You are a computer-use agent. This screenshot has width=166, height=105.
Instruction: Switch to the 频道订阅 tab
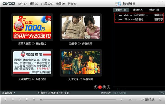tap(154, 10)
